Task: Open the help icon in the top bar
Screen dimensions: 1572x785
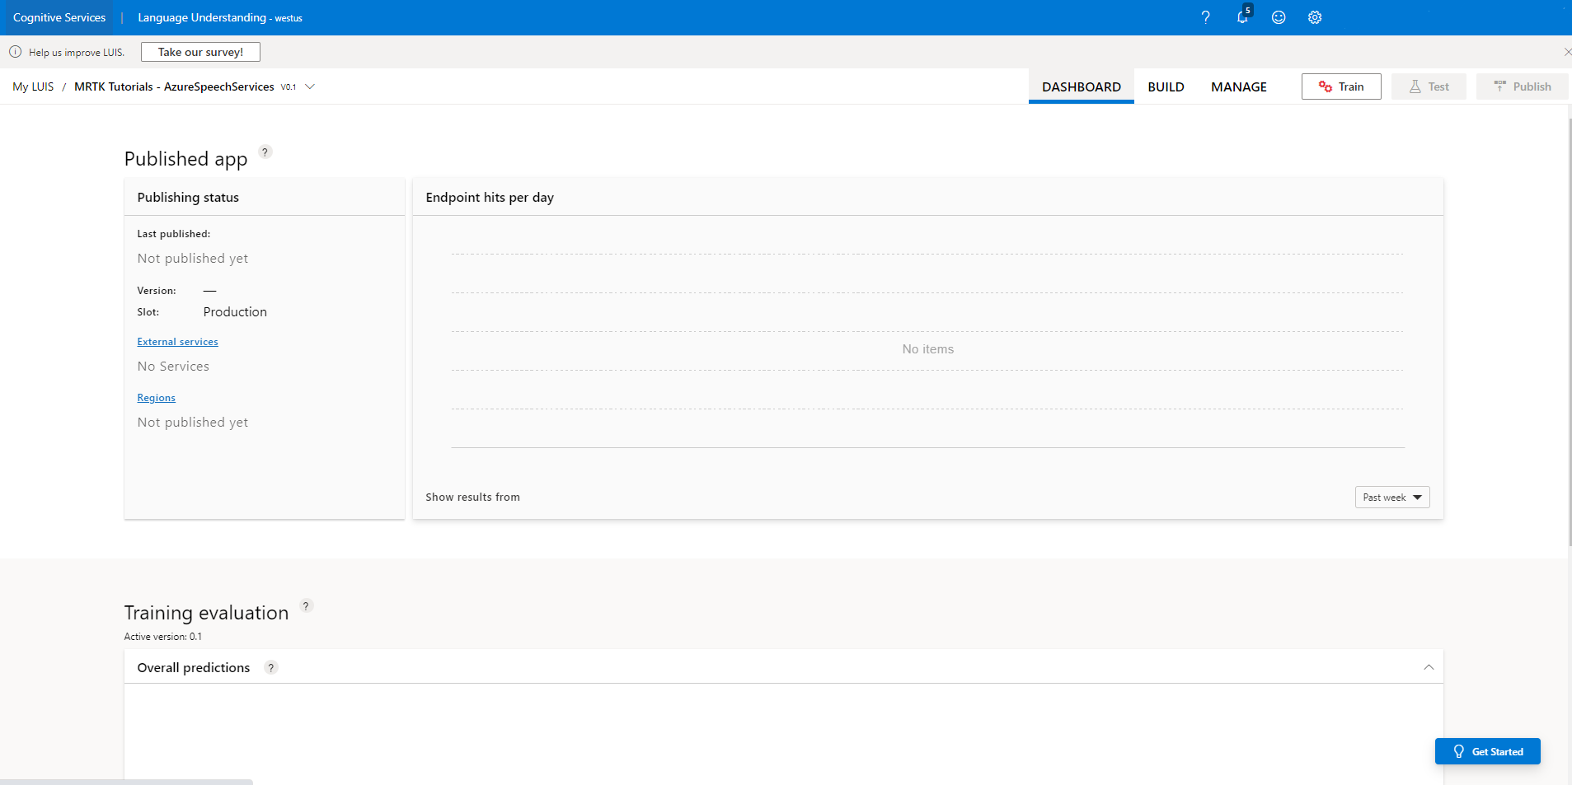Action: (1205, 16)
